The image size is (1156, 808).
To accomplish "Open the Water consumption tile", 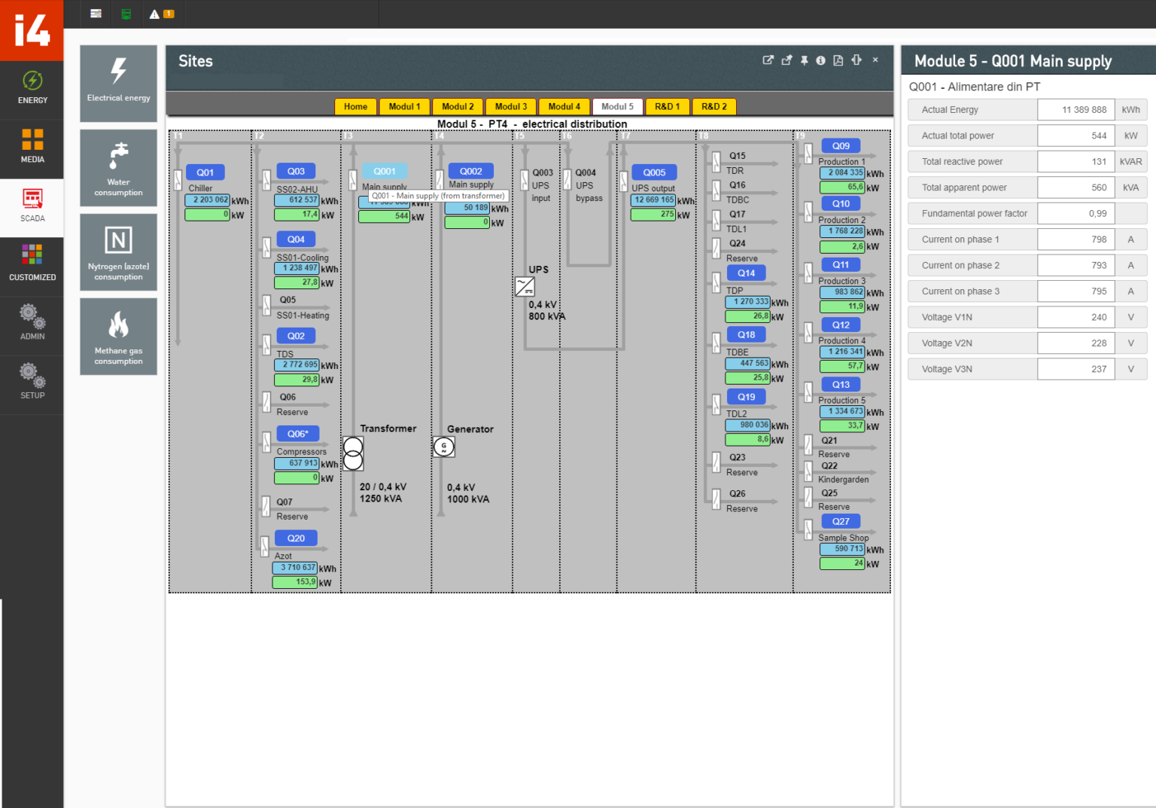I will pos(117,167).
